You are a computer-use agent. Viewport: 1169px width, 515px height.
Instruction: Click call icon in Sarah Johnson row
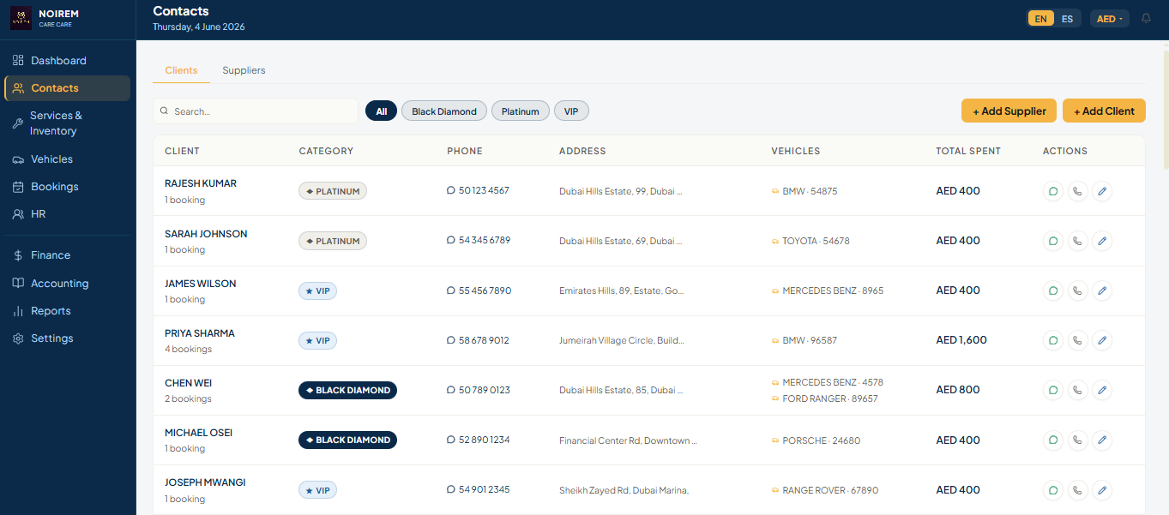pyautogui.click(x=1077, y=241)
